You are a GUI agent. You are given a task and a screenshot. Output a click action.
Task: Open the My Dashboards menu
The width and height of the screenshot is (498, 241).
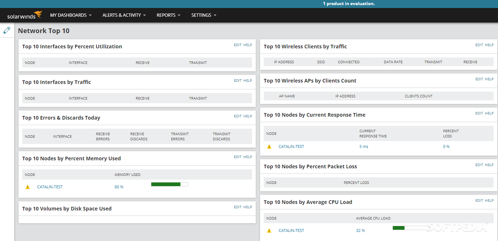pyautogui.click(x=71, y=15)
